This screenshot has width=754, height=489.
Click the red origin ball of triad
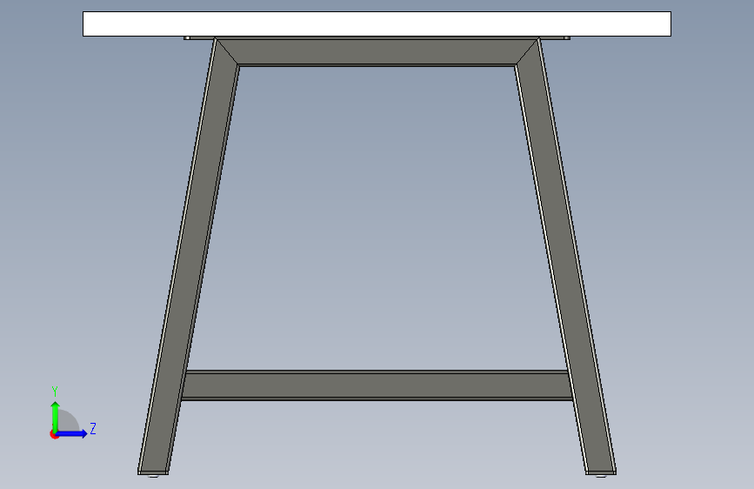pos(54,434)
